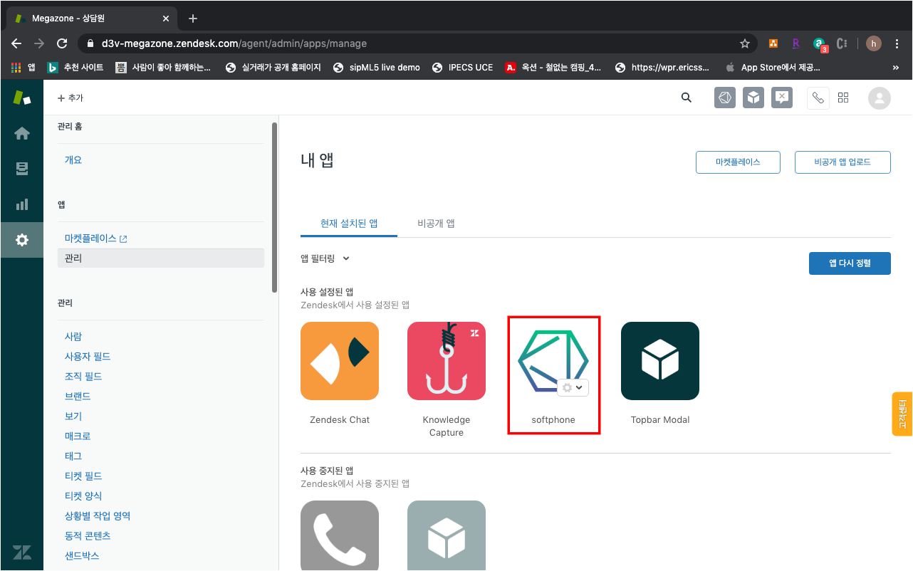Open the 조직 필드 link
The width and height of the screenshot is (913, 571).
tap(83, 376)
